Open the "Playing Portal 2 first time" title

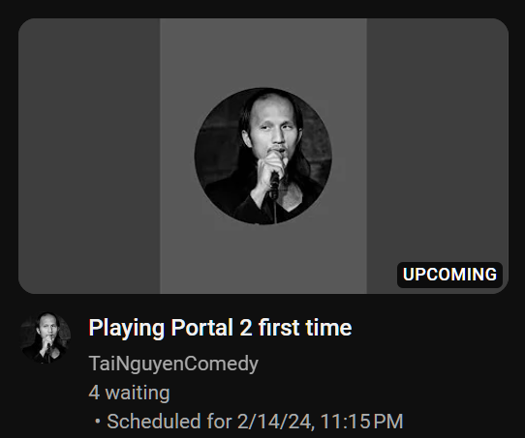[220, 328]
